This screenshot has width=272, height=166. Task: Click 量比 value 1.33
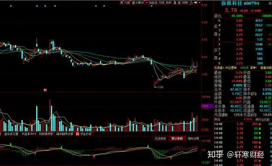[268, 85]
